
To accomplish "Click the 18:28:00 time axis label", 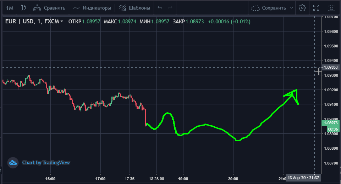I will coord(156,179).
